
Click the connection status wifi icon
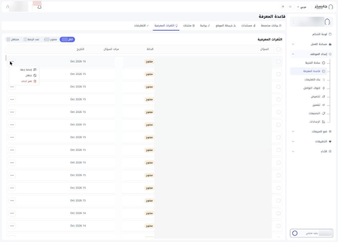[290, 7]
